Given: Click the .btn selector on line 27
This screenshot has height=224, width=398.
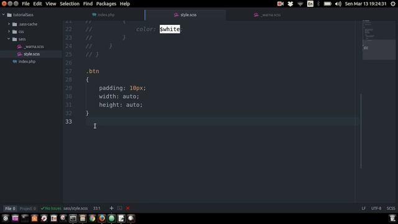Looking at the screenshot, I should coord(93,71).
